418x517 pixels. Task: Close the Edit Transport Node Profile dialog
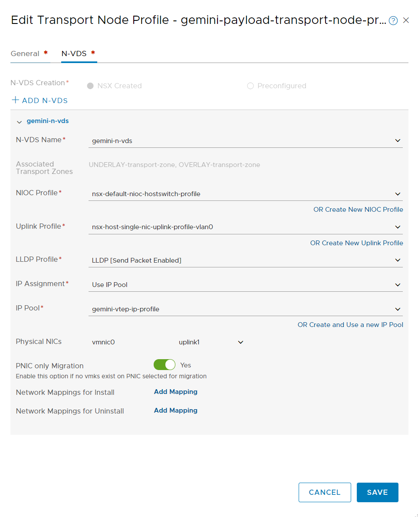pos(406,20)
